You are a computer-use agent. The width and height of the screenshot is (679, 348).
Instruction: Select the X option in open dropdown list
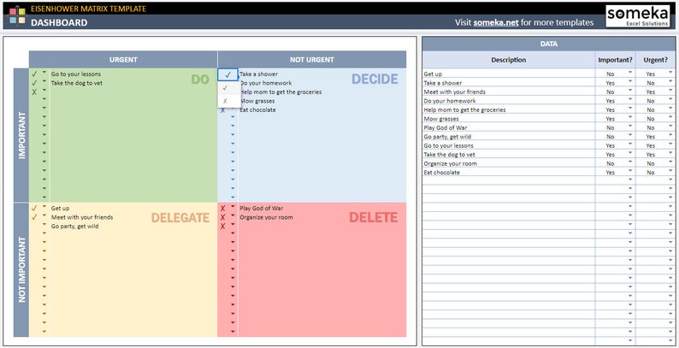click(x=229, y=101)
